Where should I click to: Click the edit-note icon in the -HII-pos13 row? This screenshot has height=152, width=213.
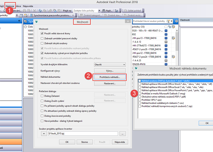click(x=173, y=38)
